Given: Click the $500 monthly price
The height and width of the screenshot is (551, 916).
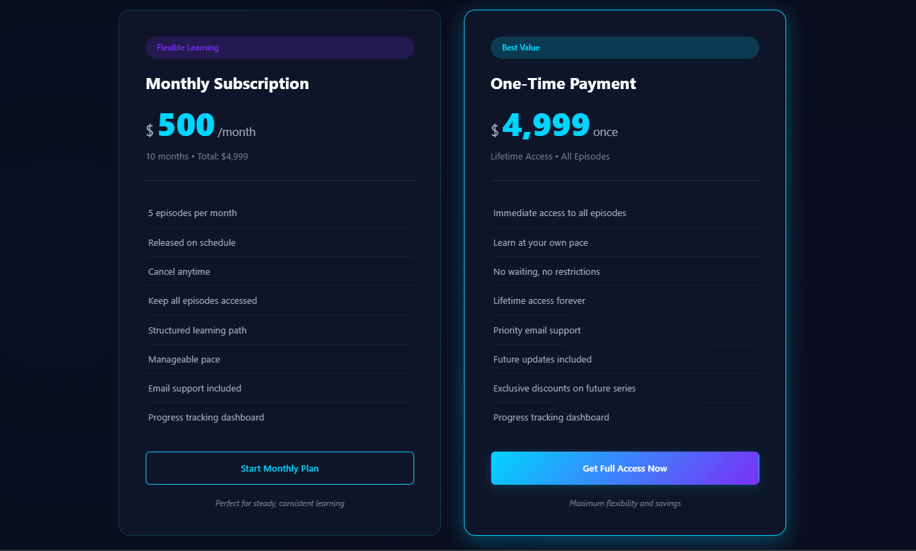Looking at the screenshot, I should pyautogui.click(x=185, y=124).
